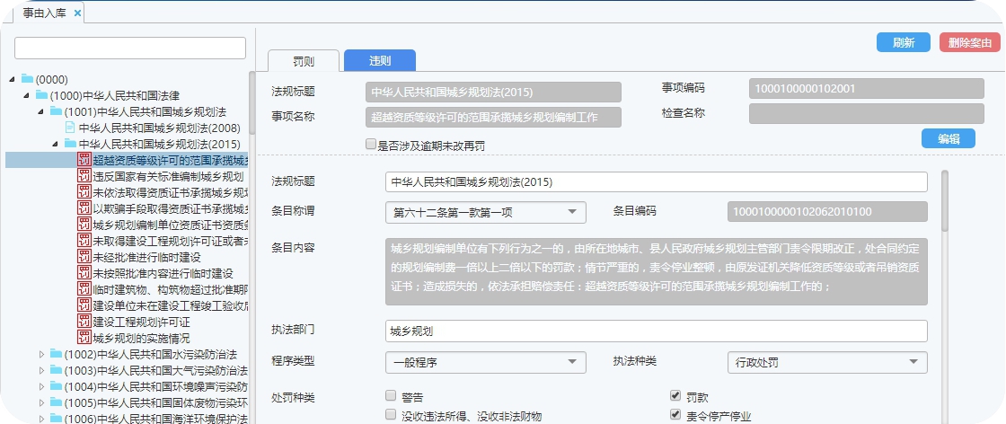Click the tree panel vertical scrollbar

252,102
